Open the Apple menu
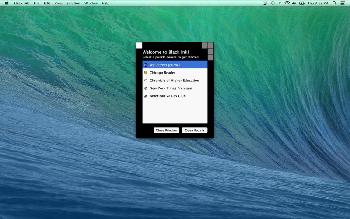Screen dimensions: 350x219 pos(7,3)
